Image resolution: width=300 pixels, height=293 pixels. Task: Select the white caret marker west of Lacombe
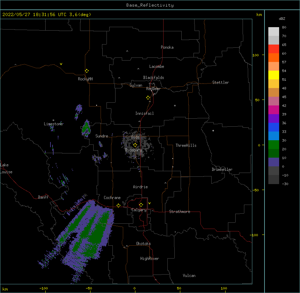pos(138,69)
